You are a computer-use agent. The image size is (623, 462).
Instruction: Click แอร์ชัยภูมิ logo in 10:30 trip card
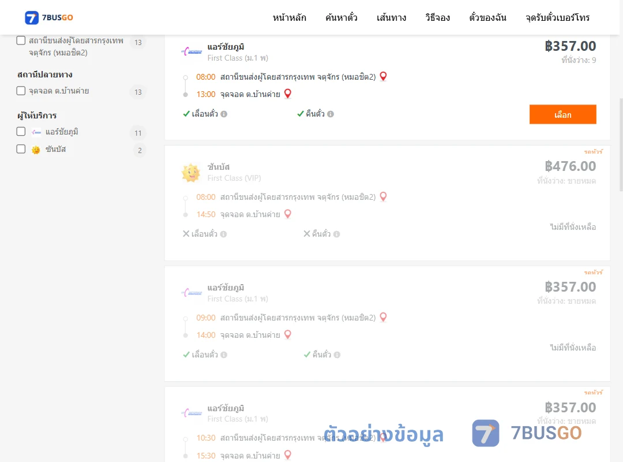tap(192, 413)
